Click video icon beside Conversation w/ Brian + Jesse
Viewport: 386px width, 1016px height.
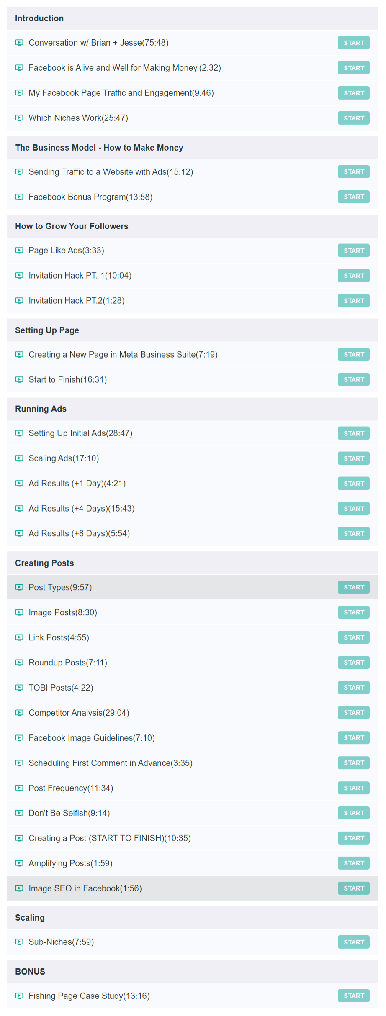[x=19, y=43]
